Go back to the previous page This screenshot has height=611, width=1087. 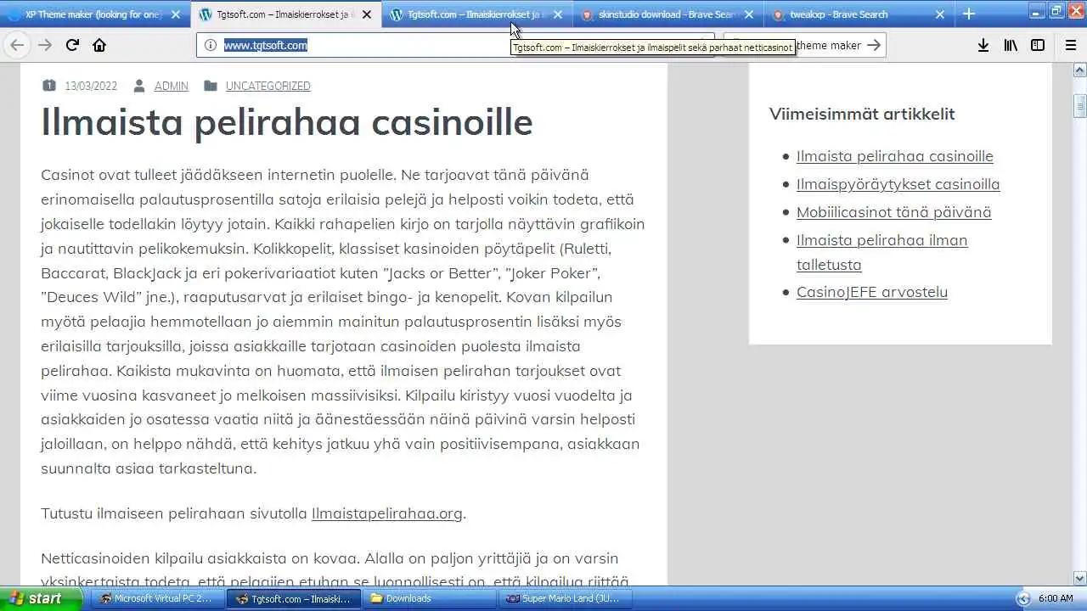17,45
